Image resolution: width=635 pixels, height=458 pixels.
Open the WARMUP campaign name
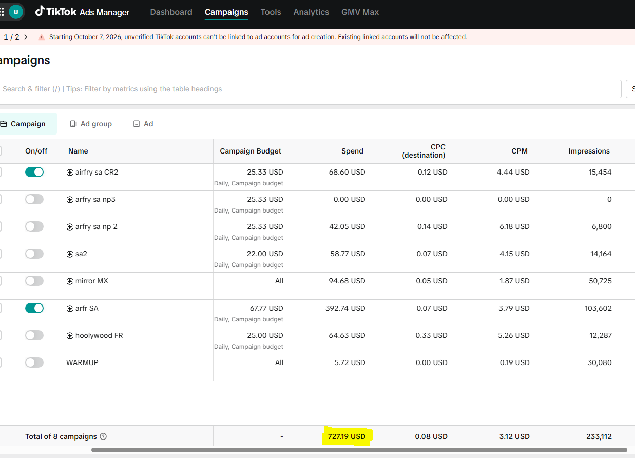(x=82, y=362)
